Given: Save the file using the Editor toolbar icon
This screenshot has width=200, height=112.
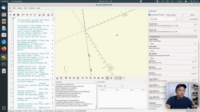Looking at the screenshot, I should [18, 15].
